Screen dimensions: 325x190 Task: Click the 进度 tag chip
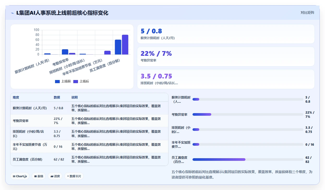coord(55,176)
